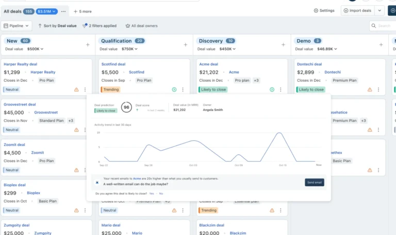Open the Pipeline view dropdown

[x=16, y=26]
